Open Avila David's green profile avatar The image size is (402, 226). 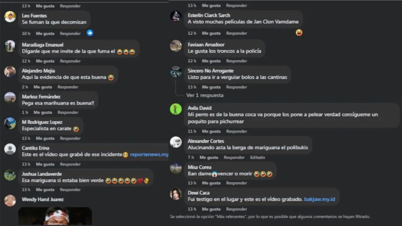(176, 109)
